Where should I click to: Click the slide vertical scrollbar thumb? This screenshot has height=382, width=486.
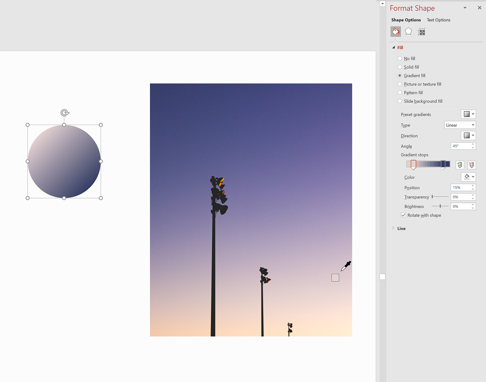coord(383,277)
